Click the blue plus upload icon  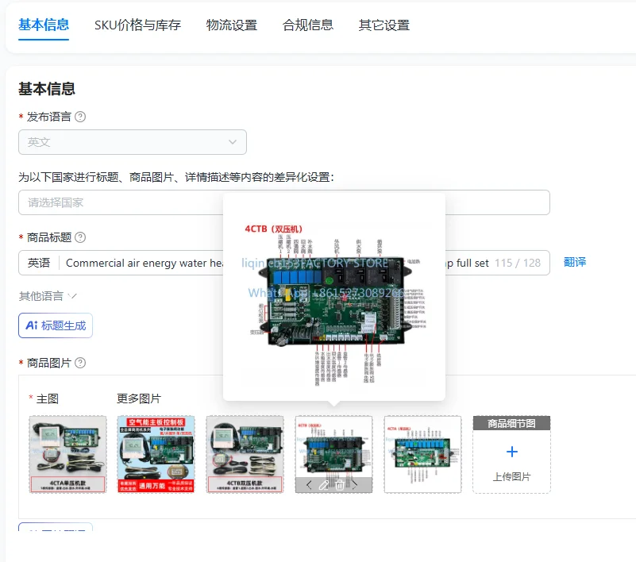coord(512,452)
